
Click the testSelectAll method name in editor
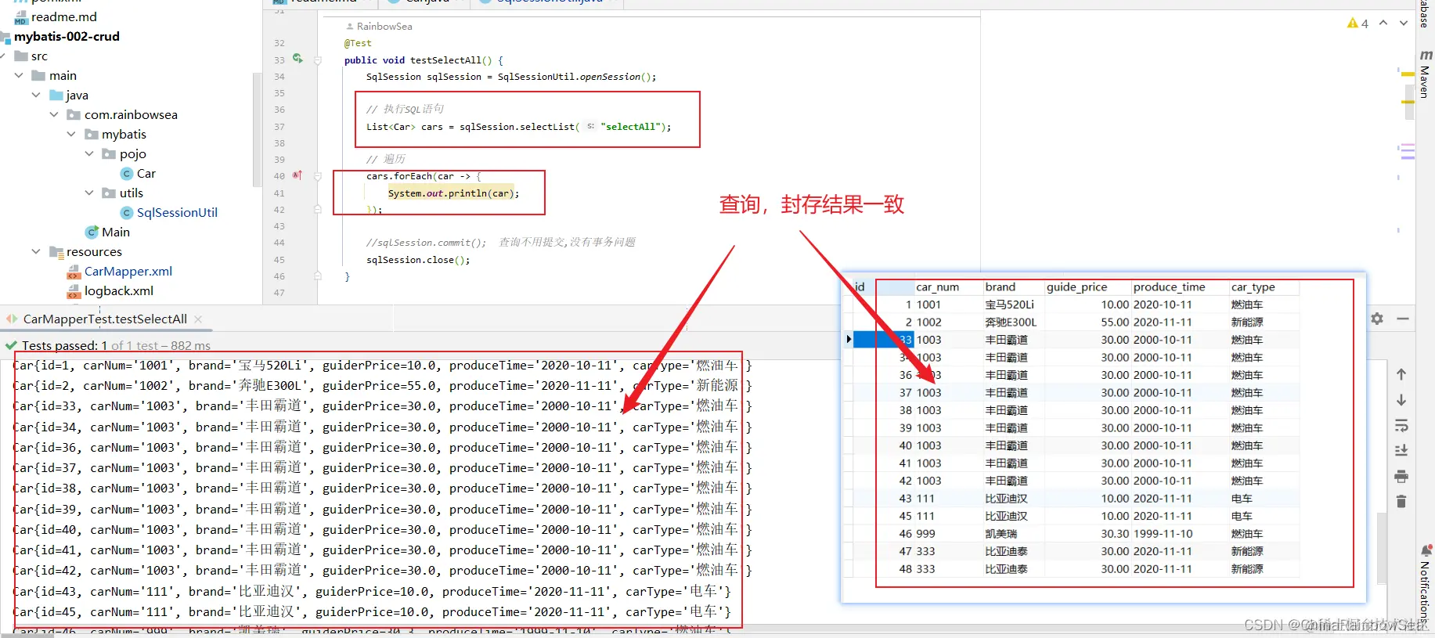click(445, 60)
